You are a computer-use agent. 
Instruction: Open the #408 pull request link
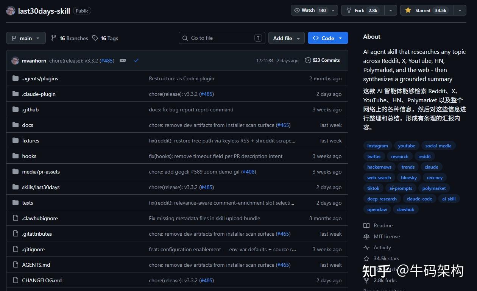pyautogui.click(x=249, y=172)
